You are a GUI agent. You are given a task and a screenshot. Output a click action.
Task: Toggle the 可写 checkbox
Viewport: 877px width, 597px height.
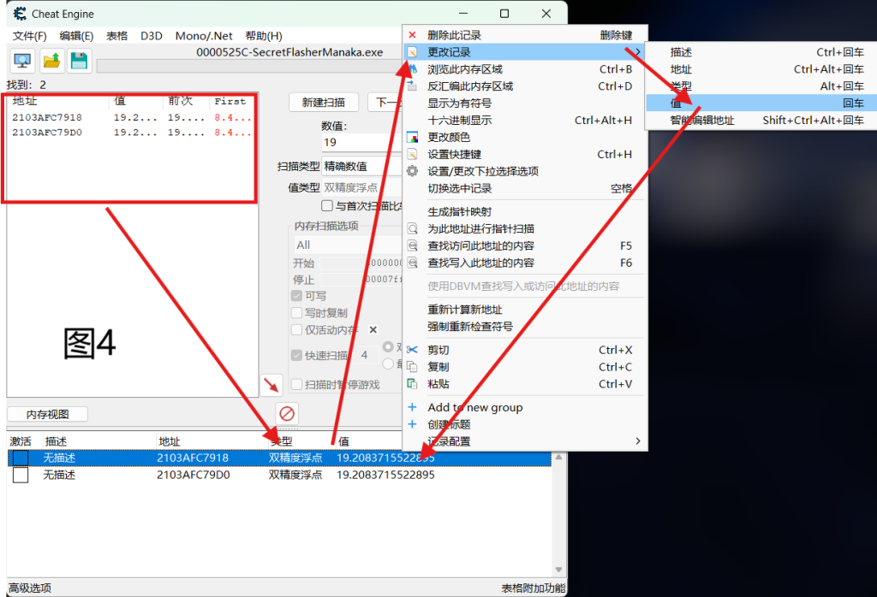pos(297,296)
